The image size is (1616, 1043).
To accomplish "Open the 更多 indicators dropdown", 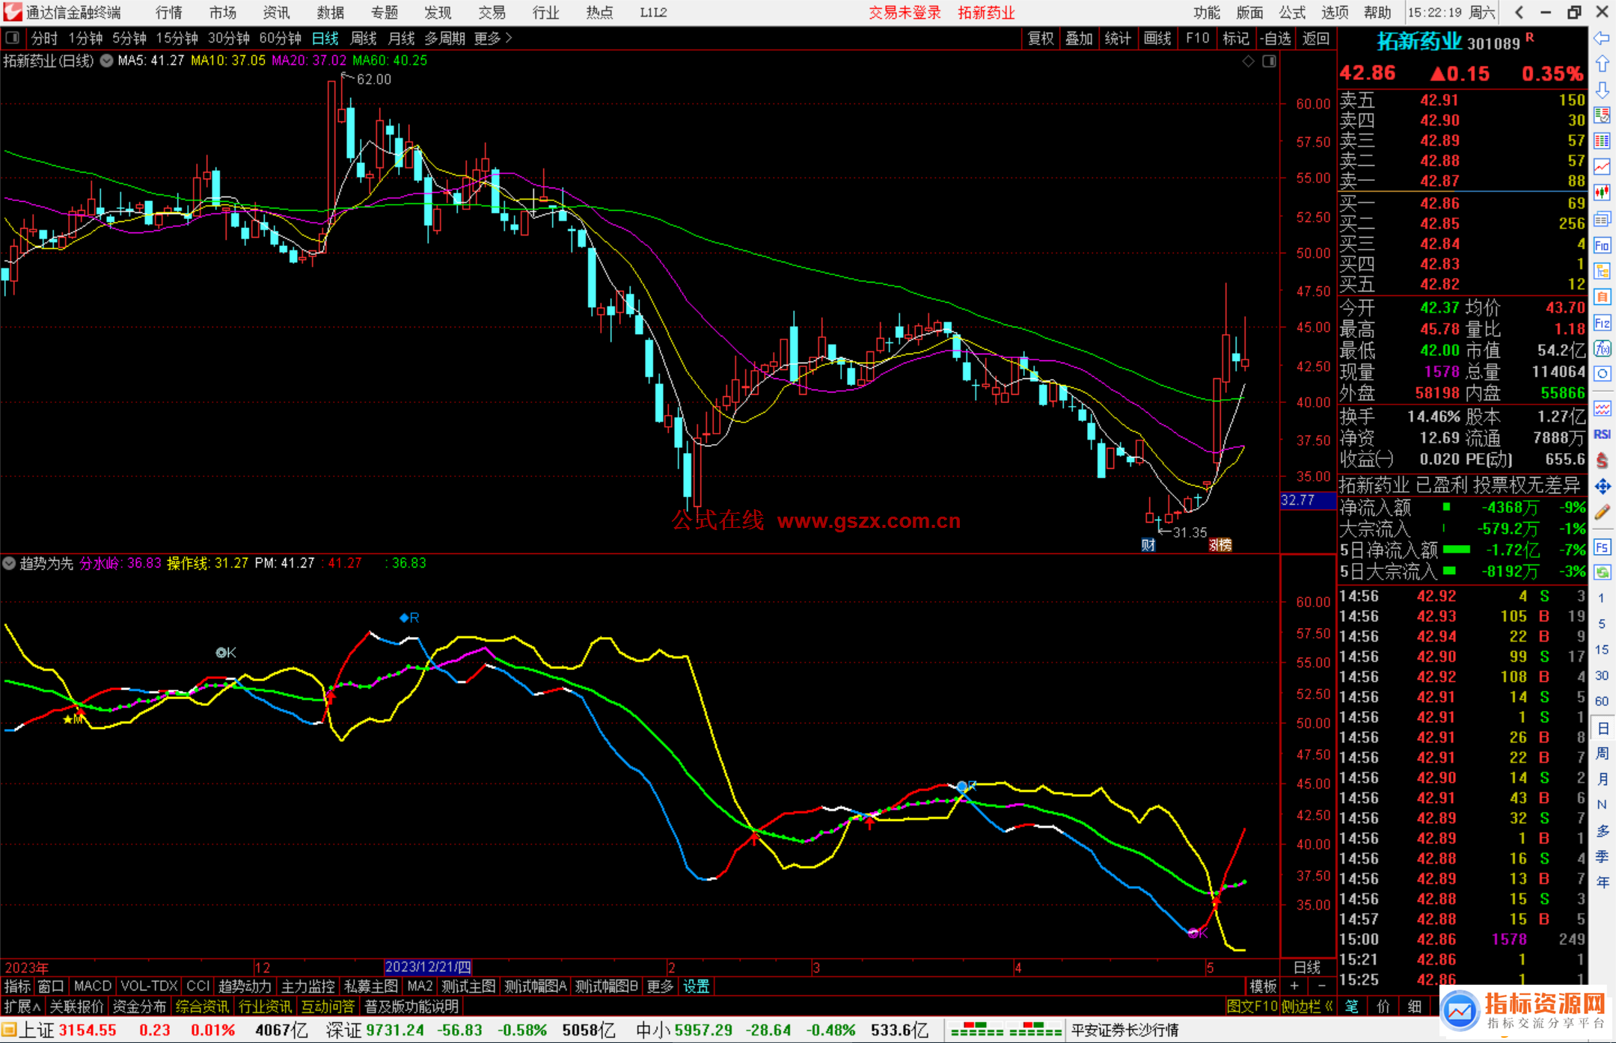I will (x=660, y=987).
